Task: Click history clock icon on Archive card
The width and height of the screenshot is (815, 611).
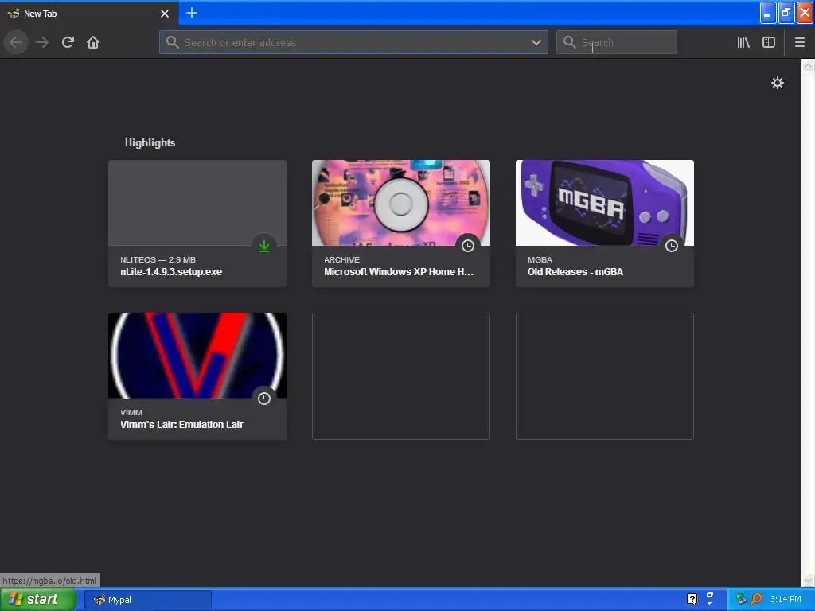Action: [468, 246]
